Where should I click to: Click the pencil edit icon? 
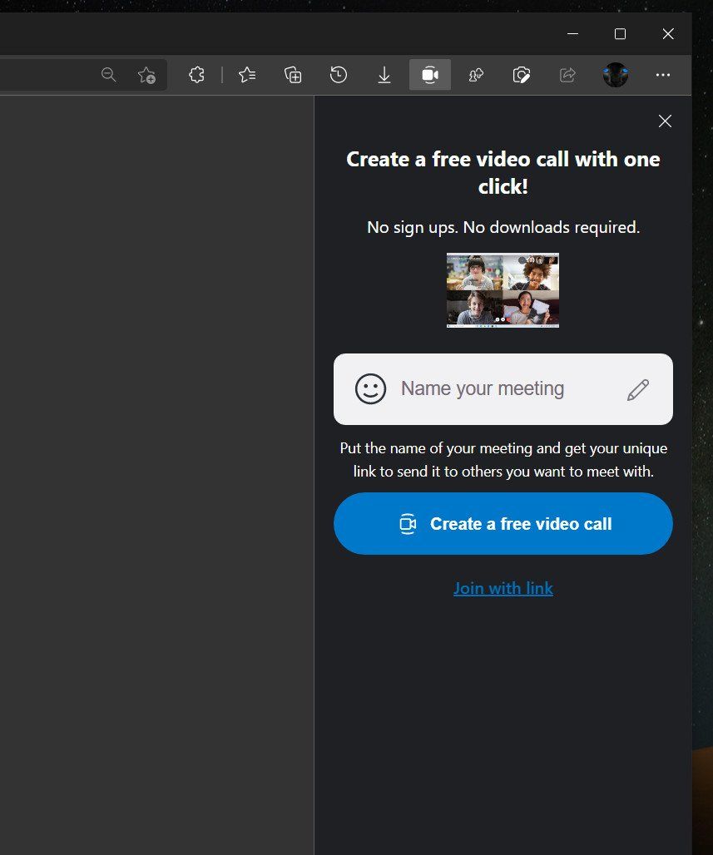point(638,390)
